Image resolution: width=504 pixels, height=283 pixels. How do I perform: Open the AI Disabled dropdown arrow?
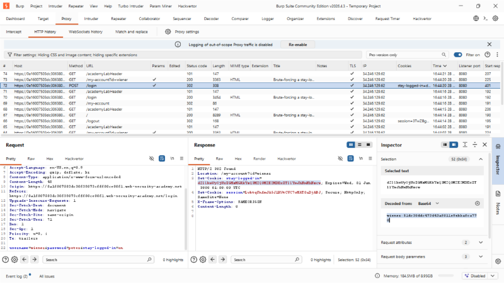click(x=493, y=276)
